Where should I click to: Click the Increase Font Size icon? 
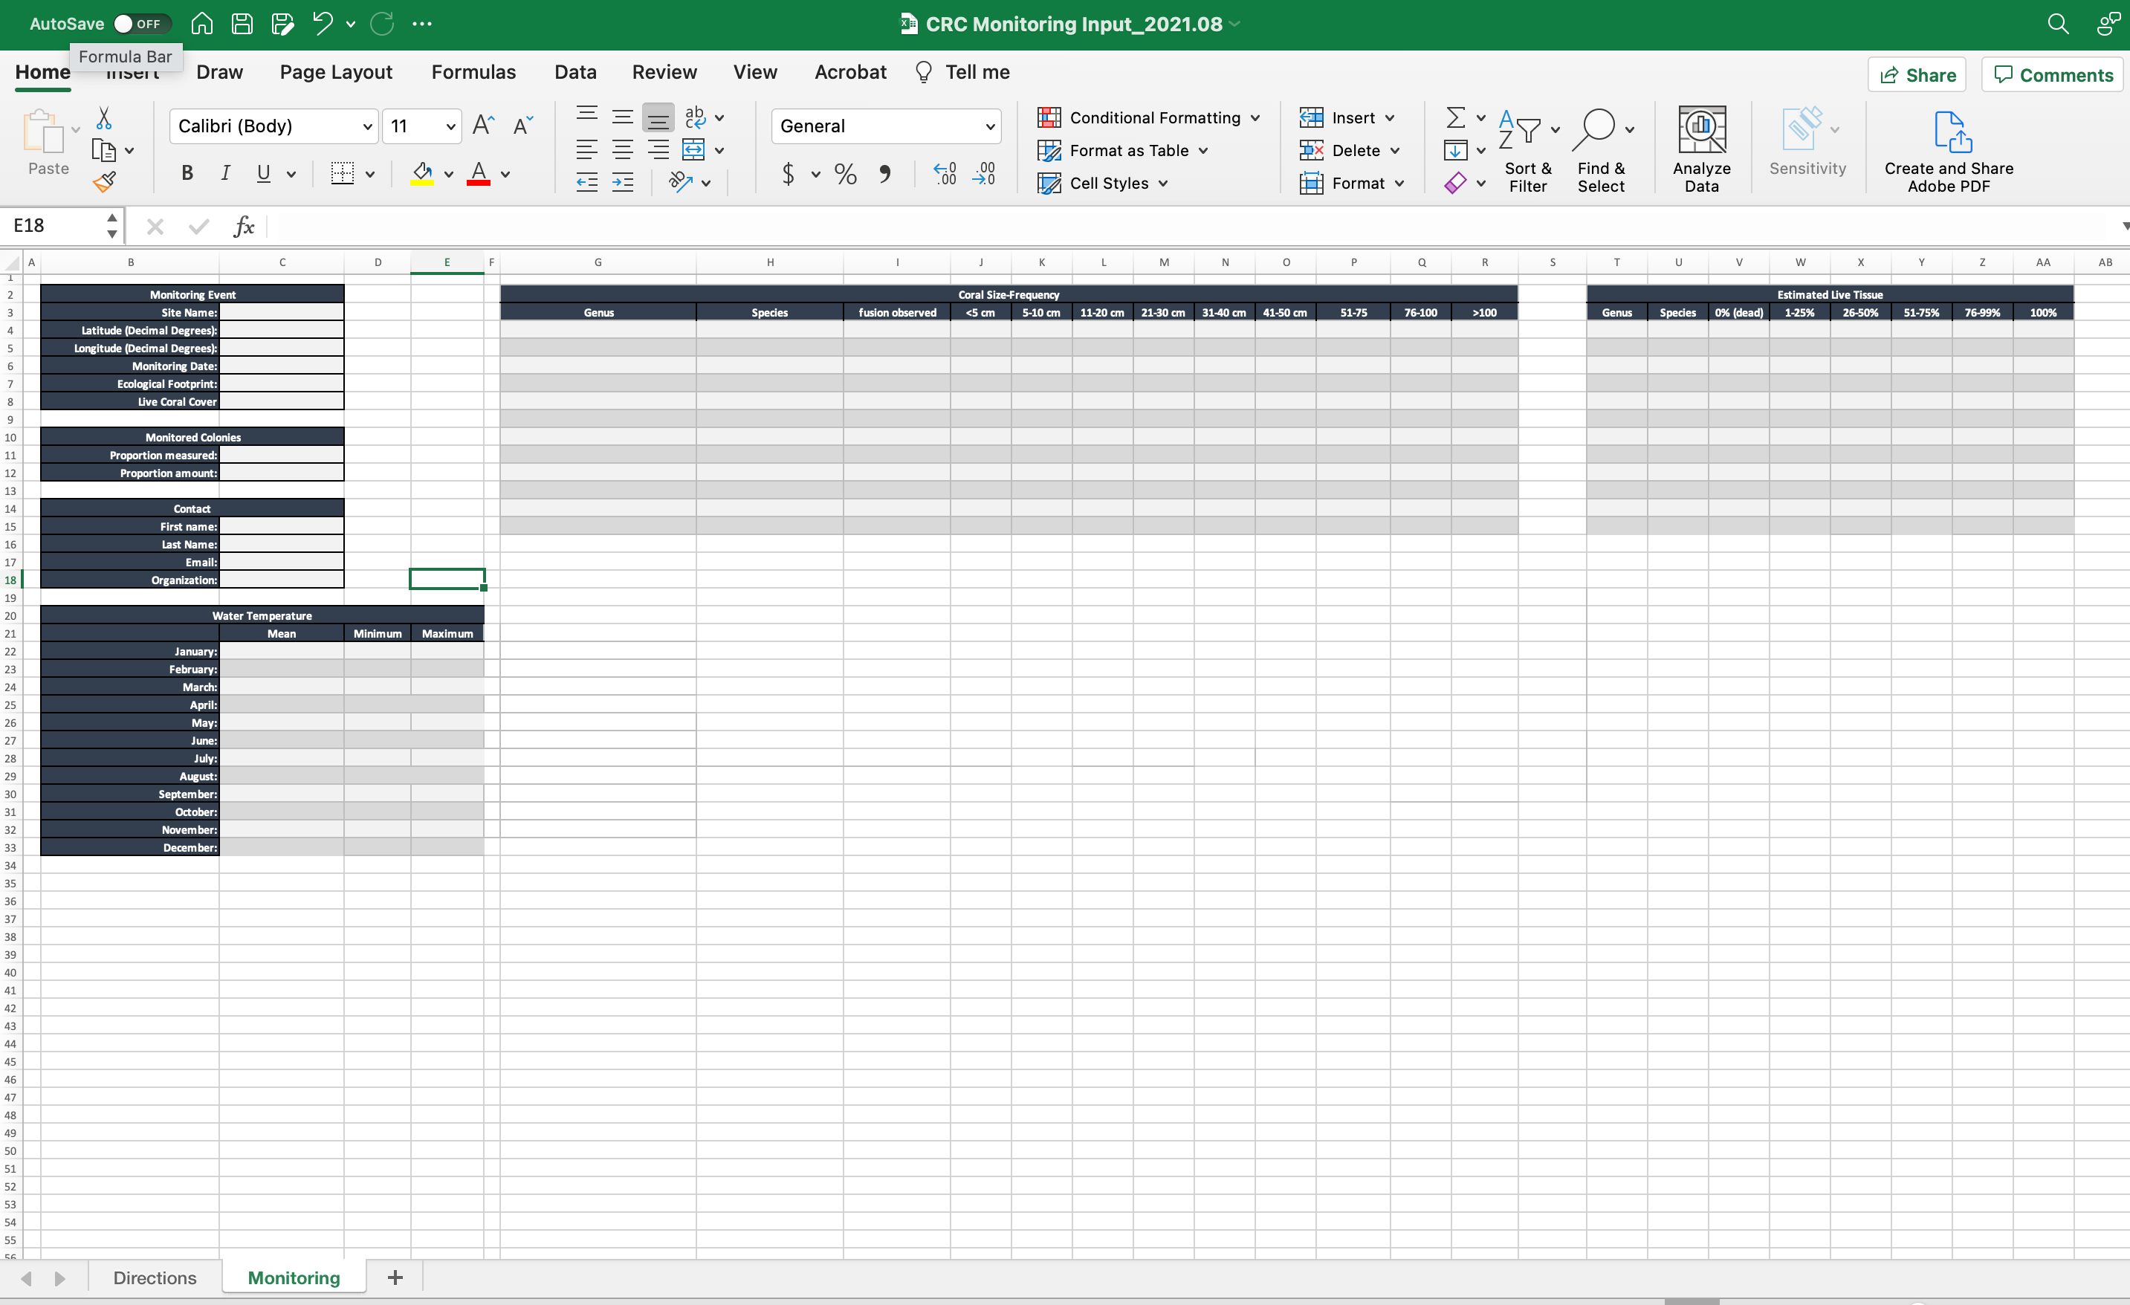point(483,126)
